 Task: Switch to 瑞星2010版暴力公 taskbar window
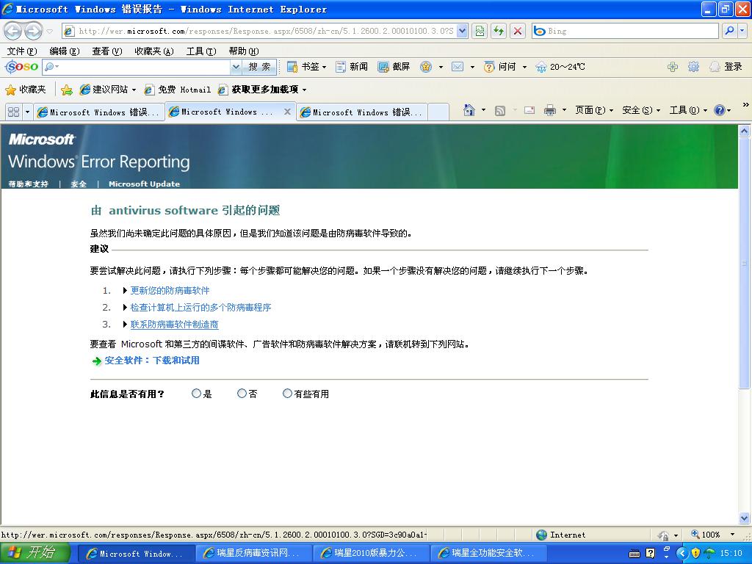(x=371, y=553)
